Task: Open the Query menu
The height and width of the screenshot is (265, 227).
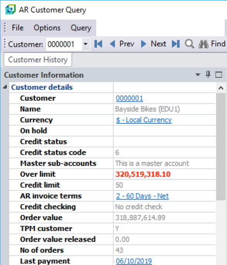Action: point(81,28)
